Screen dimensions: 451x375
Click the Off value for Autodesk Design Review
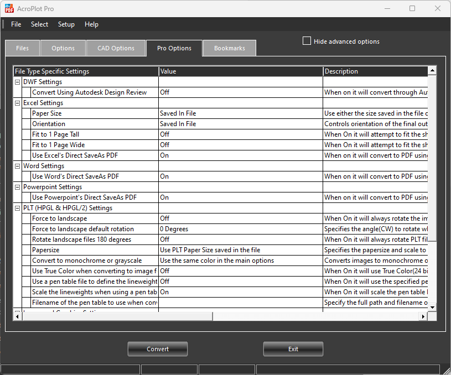(x=165, y=92)
